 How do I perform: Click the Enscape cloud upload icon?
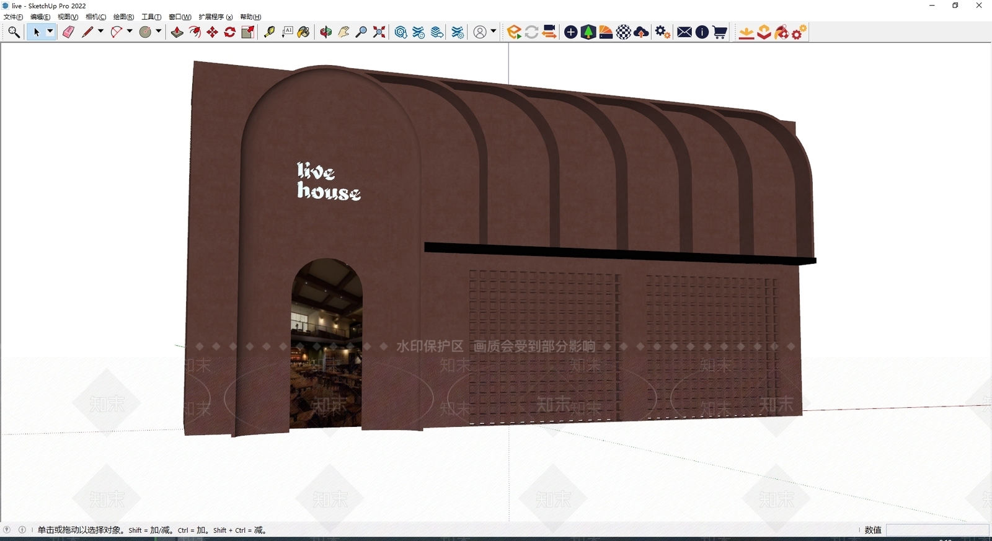[641, 32]
